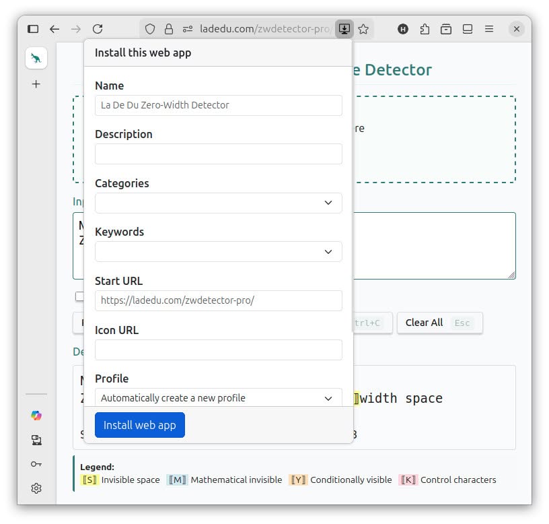
Task: Click the Start URL input field
Action: coord(219,300)
